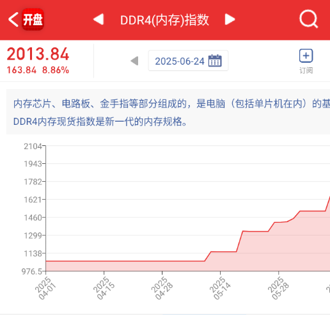Viewport: 330px width, 315px height.
Task: Tap the 订阅 label text
Action: coord(306,70)
